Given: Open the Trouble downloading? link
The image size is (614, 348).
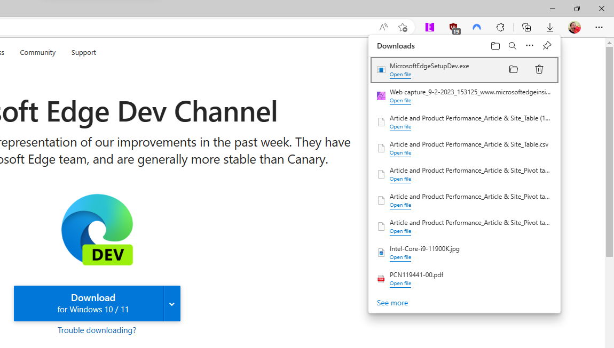Looking at the screenshot, I should coord(97,330).
